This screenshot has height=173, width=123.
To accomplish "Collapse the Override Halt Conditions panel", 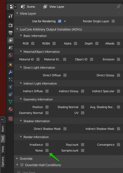I will [x=17, y=165].
